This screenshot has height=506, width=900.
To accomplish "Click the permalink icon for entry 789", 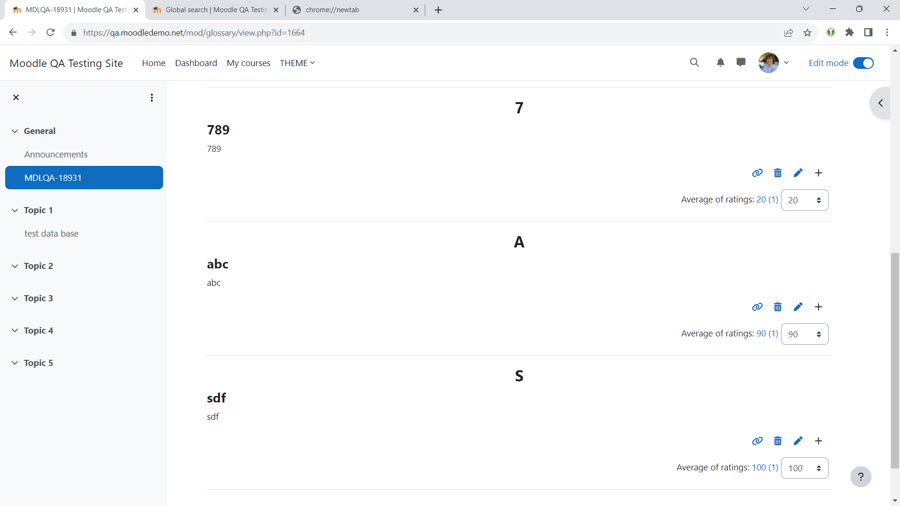I will (x=757, y=173).
